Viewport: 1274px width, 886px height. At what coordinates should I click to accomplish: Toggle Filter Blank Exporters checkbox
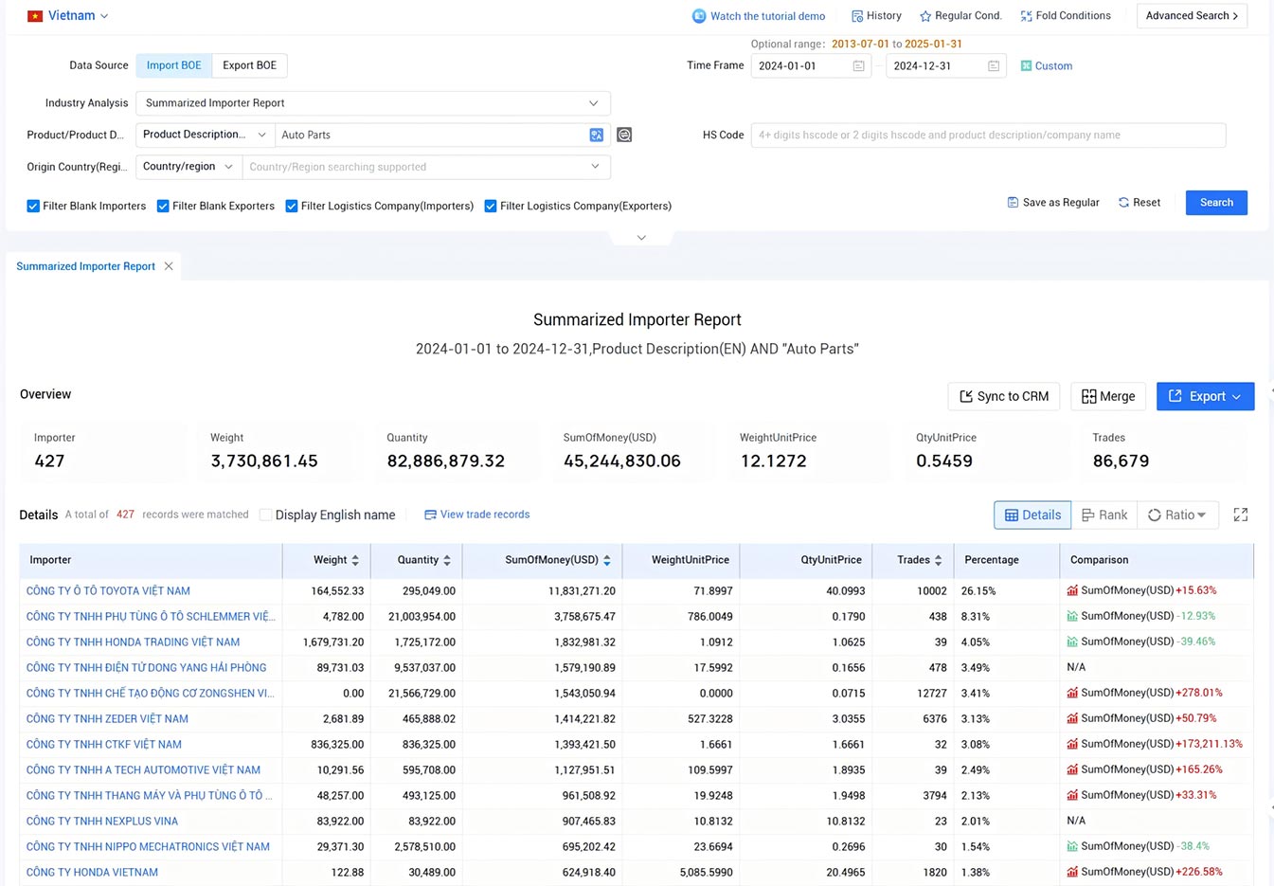(x=163, y=206)
